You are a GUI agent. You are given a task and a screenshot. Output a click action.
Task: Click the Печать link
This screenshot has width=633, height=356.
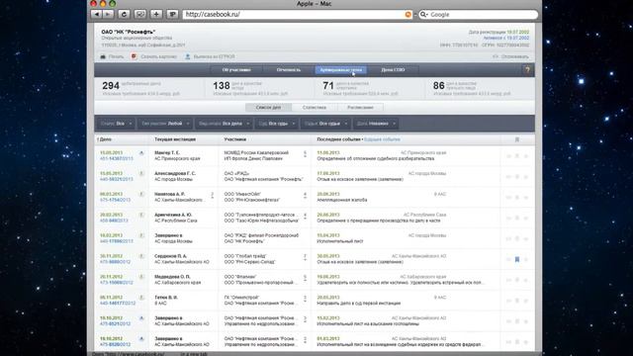click(x=116, y=56)
